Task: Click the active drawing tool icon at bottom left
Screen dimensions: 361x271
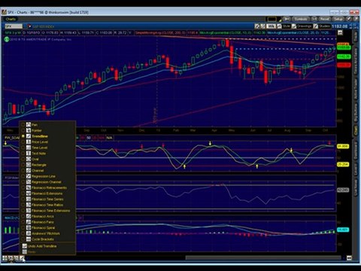Action: 22,257
